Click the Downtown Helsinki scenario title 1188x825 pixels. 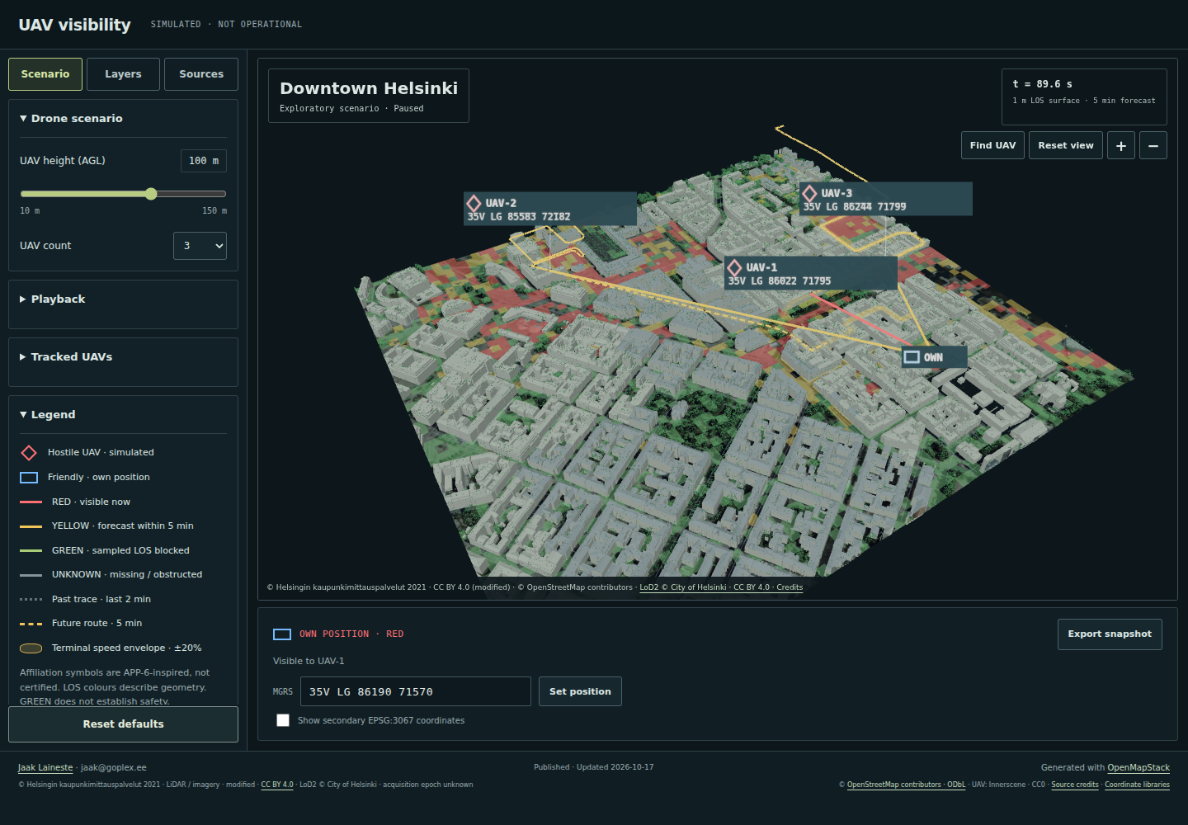coord(369,88)
